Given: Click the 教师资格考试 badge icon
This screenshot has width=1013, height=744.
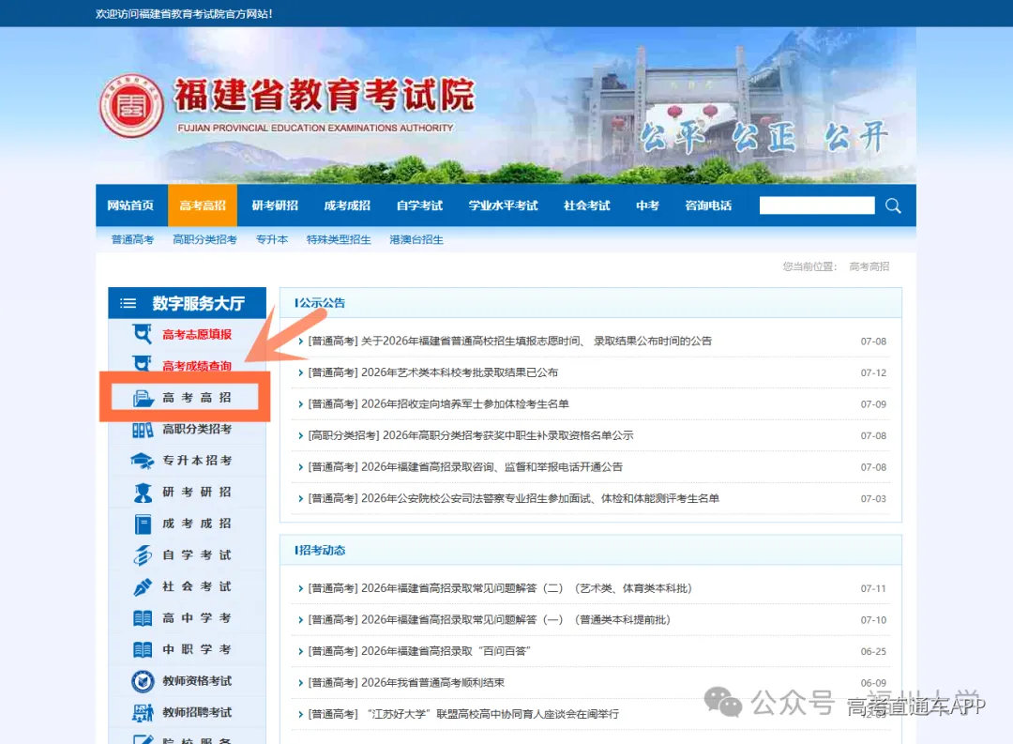Looking at the screenshot, I should [x=143, y=680].
